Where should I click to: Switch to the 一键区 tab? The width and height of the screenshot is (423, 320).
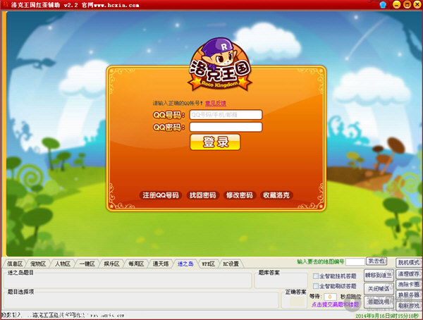(87, 264)
